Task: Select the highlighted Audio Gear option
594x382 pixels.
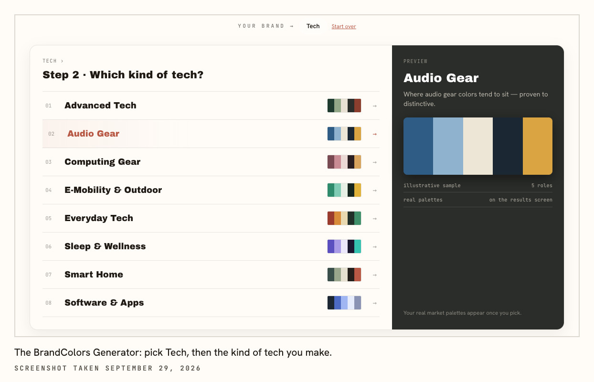Action: (211, 134)
